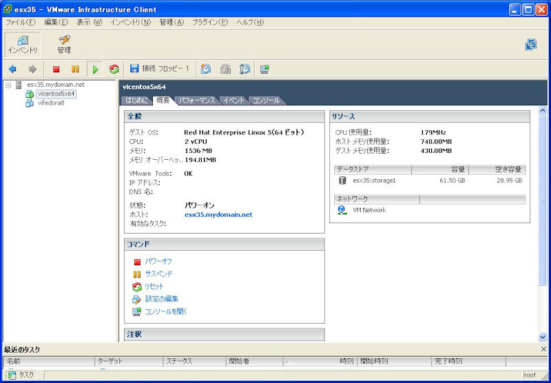
Task: Click the vifedora8 VM icon in tree
Action: click(x=30, y=103)
